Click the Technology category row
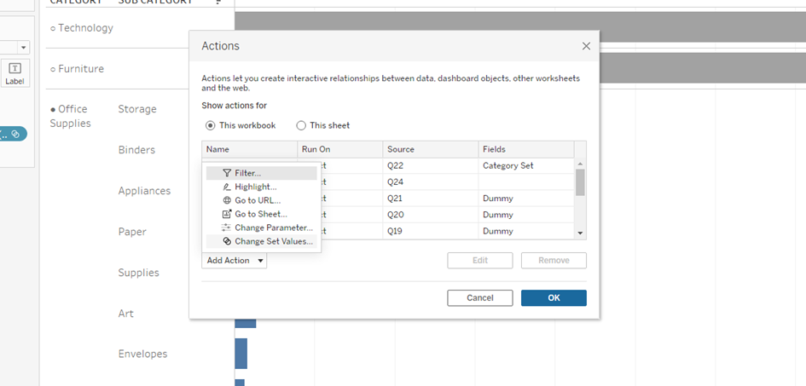The width and height of the screenshot is (806, 386). (82, 28)
